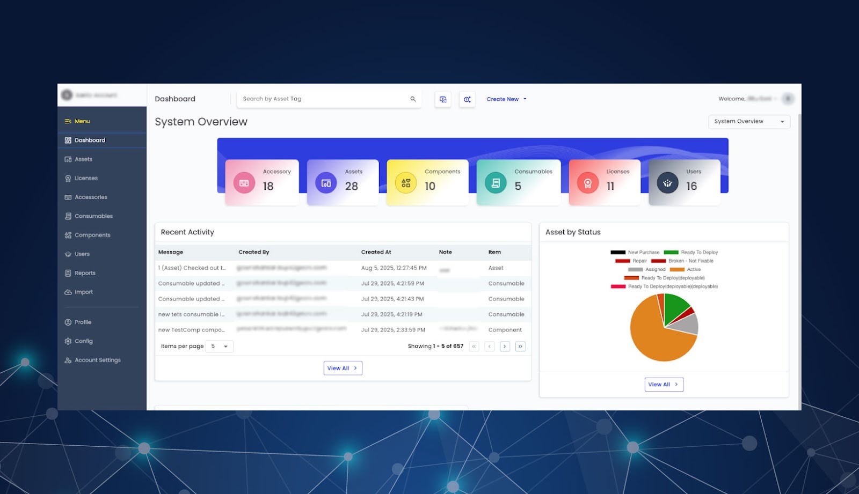
Task: Open Reports from the sidebar
Action: pyautogui.click(x=85, y=273)
